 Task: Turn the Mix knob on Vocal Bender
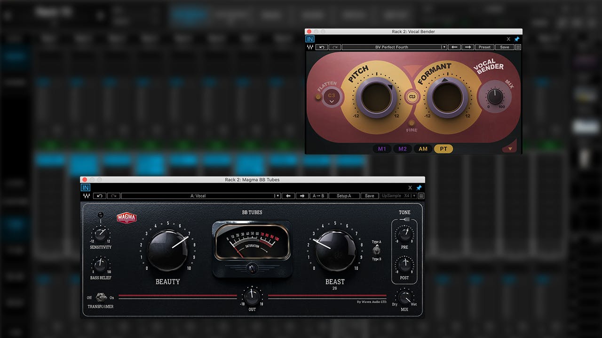pos(495,96)
